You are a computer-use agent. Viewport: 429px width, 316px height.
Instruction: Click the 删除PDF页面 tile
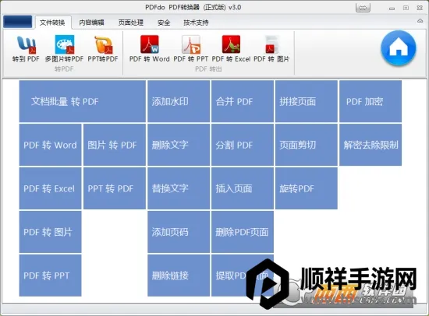[x=243, y=232]
